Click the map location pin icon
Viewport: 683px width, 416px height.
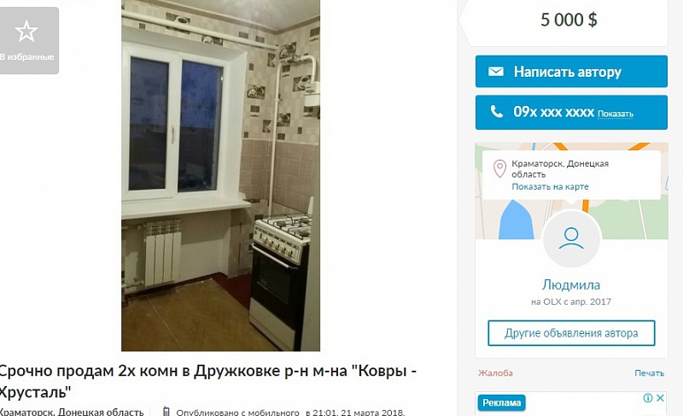499,169
